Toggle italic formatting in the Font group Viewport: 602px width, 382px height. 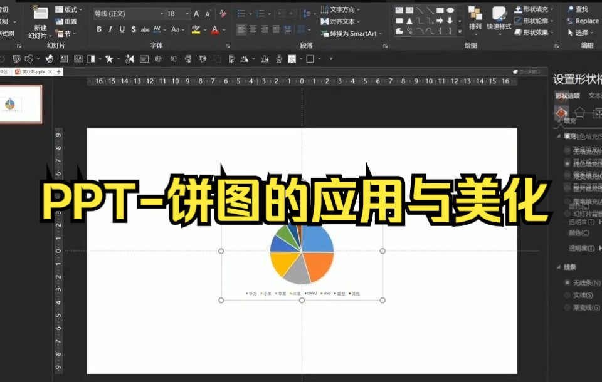(111, 29)
